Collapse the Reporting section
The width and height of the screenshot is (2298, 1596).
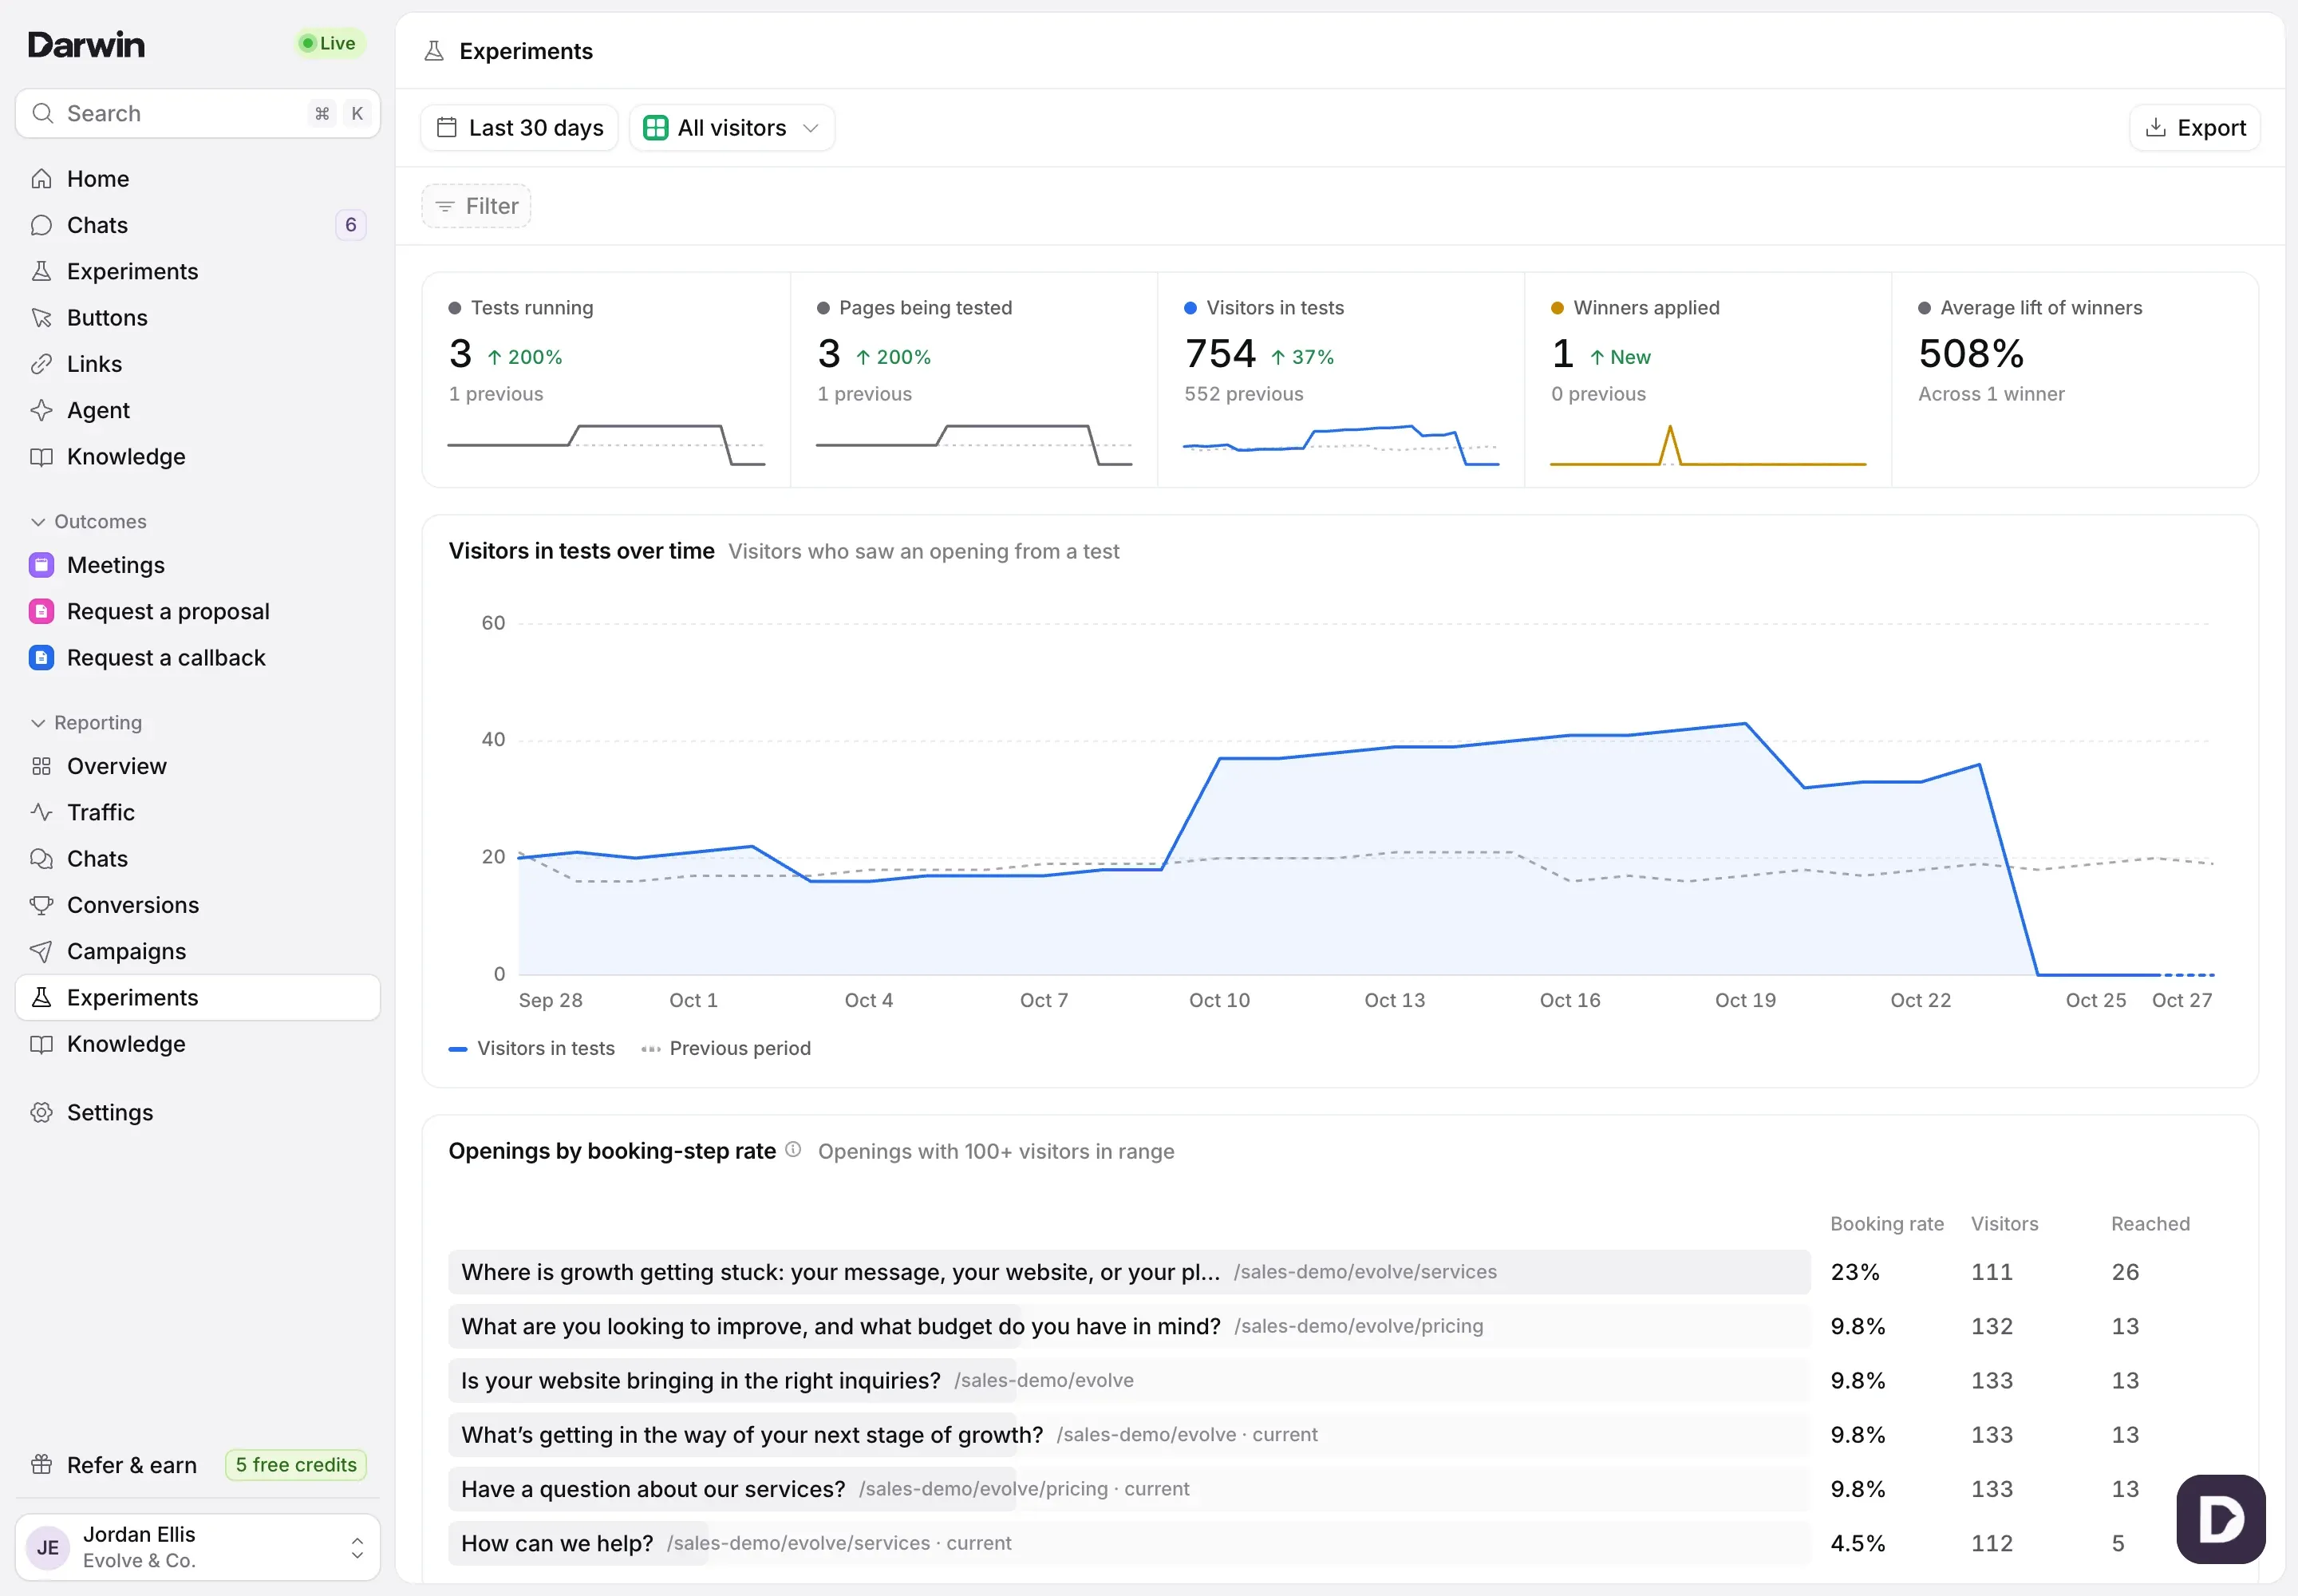coord(86,723)
